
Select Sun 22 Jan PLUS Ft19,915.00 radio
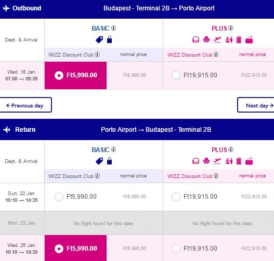pyautogui.click(x=176, y=197)
